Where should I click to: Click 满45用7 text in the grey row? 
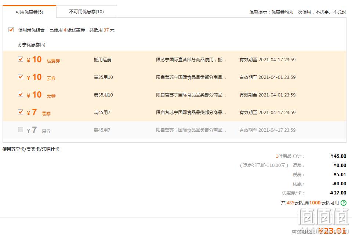click(x=102, y=130)
